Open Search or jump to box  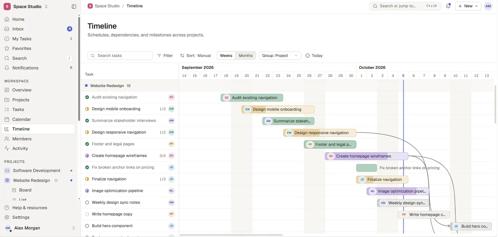click(405, 6)
